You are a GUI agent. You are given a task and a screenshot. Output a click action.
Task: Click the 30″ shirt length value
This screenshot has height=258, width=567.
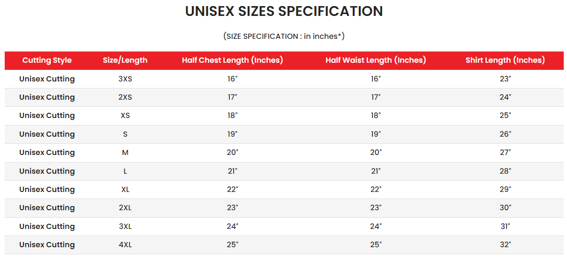coord(505,208)
